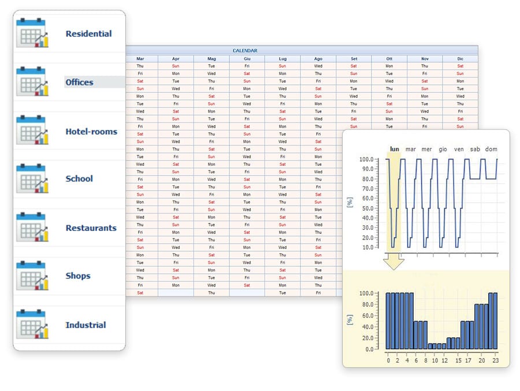The image size is (520, 391).
Task: Select the School profile label
Action: click(79, 178)
